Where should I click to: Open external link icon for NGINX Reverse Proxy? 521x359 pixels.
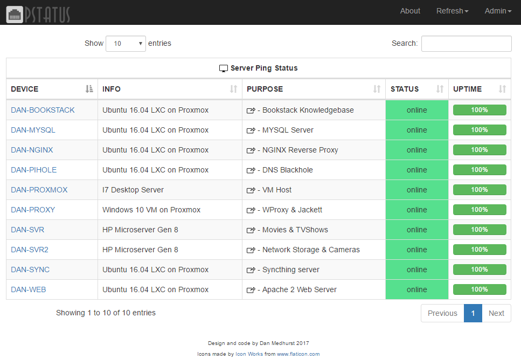click(x=251, y=150)
